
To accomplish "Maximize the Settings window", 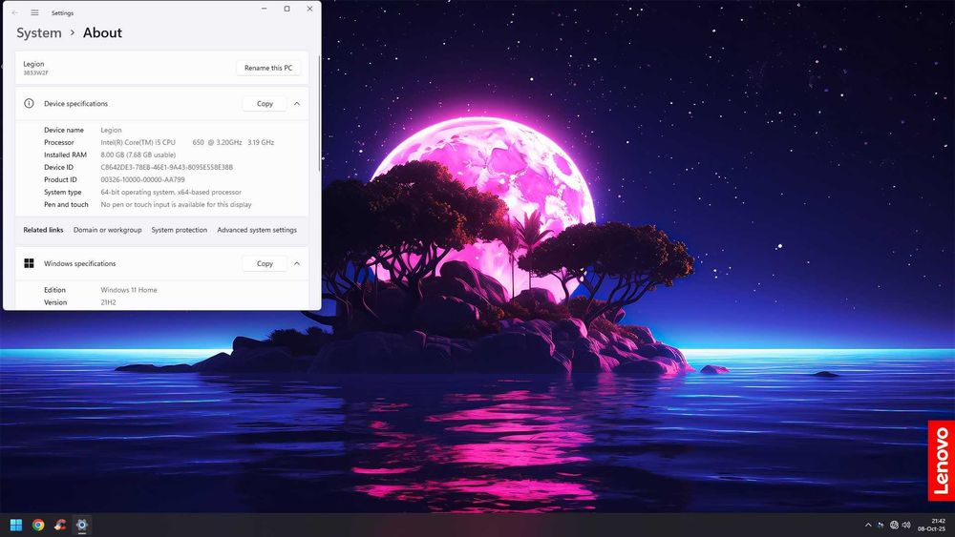I will 286,9.
